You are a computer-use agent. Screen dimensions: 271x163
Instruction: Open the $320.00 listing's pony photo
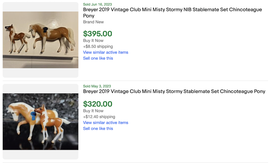coord(40,122)
